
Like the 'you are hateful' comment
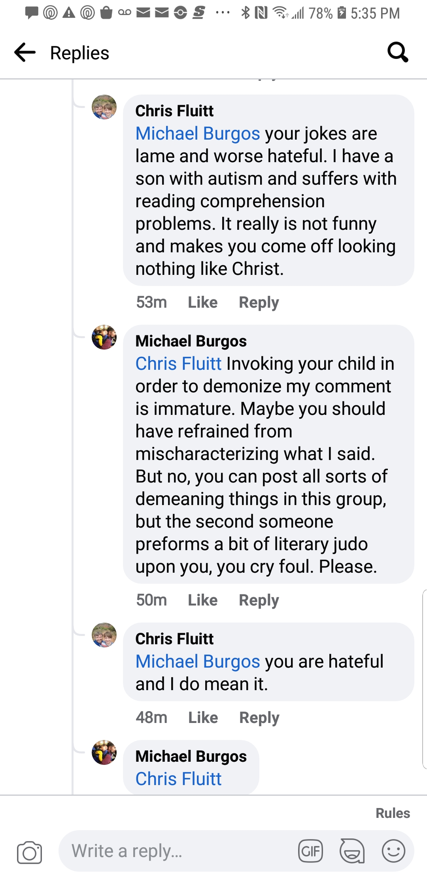tap(203, 717)
